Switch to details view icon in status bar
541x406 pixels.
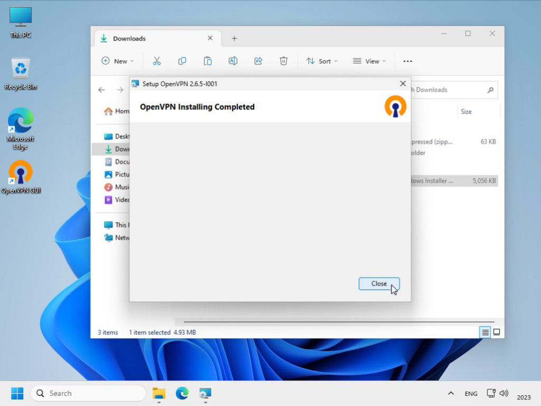tap(485, 332)
